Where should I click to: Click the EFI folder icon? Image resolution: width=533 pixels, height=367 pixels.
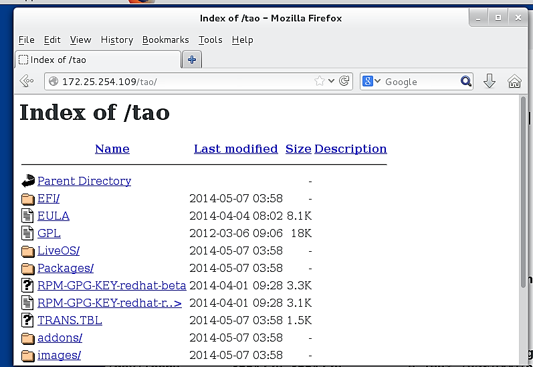click(x=27, y=199)
